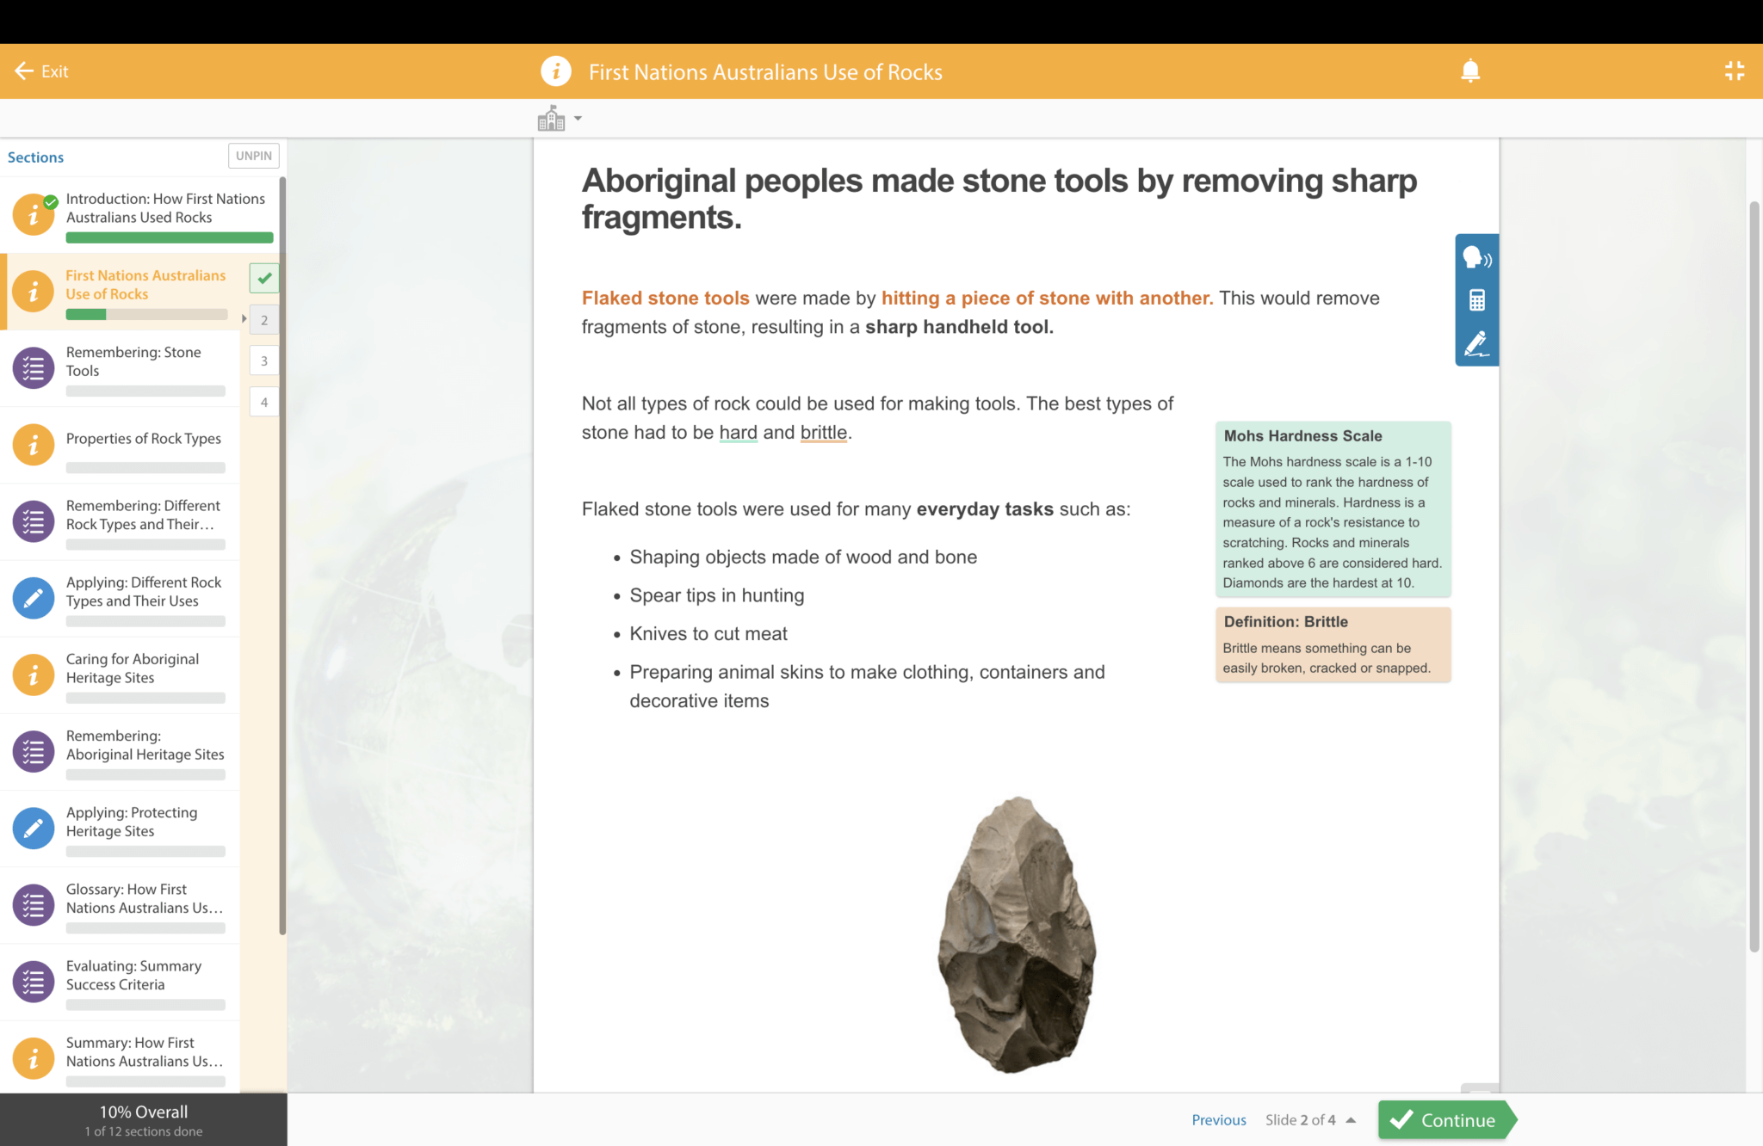Open the text-to-speech read aloud tool
The width and height of the screenshot is (1763, 1146).
pos(1475,257)
